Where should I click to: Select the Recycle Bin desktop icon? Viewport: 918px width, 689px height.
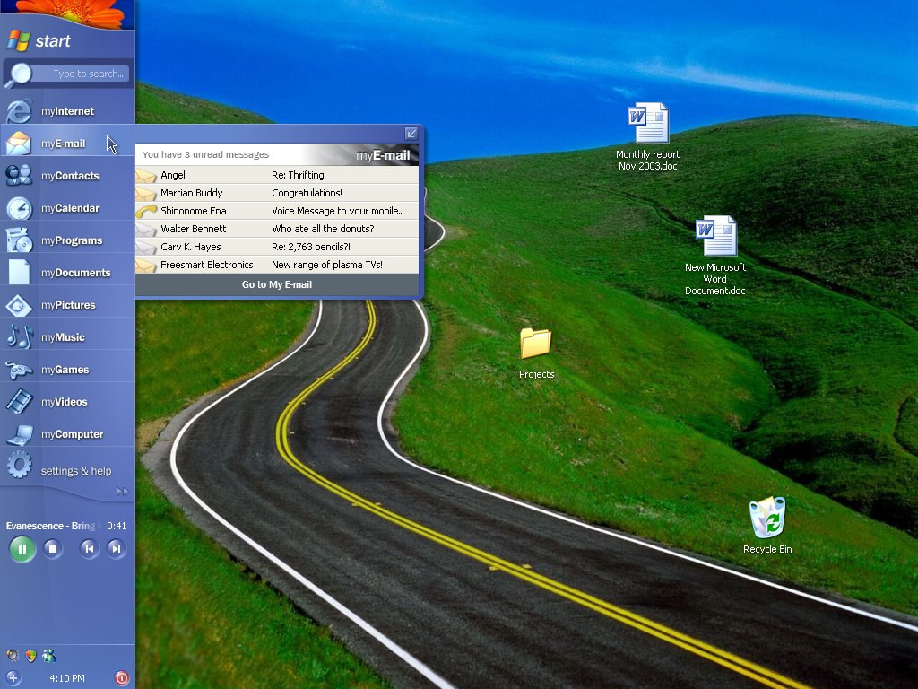coord(767,526)
